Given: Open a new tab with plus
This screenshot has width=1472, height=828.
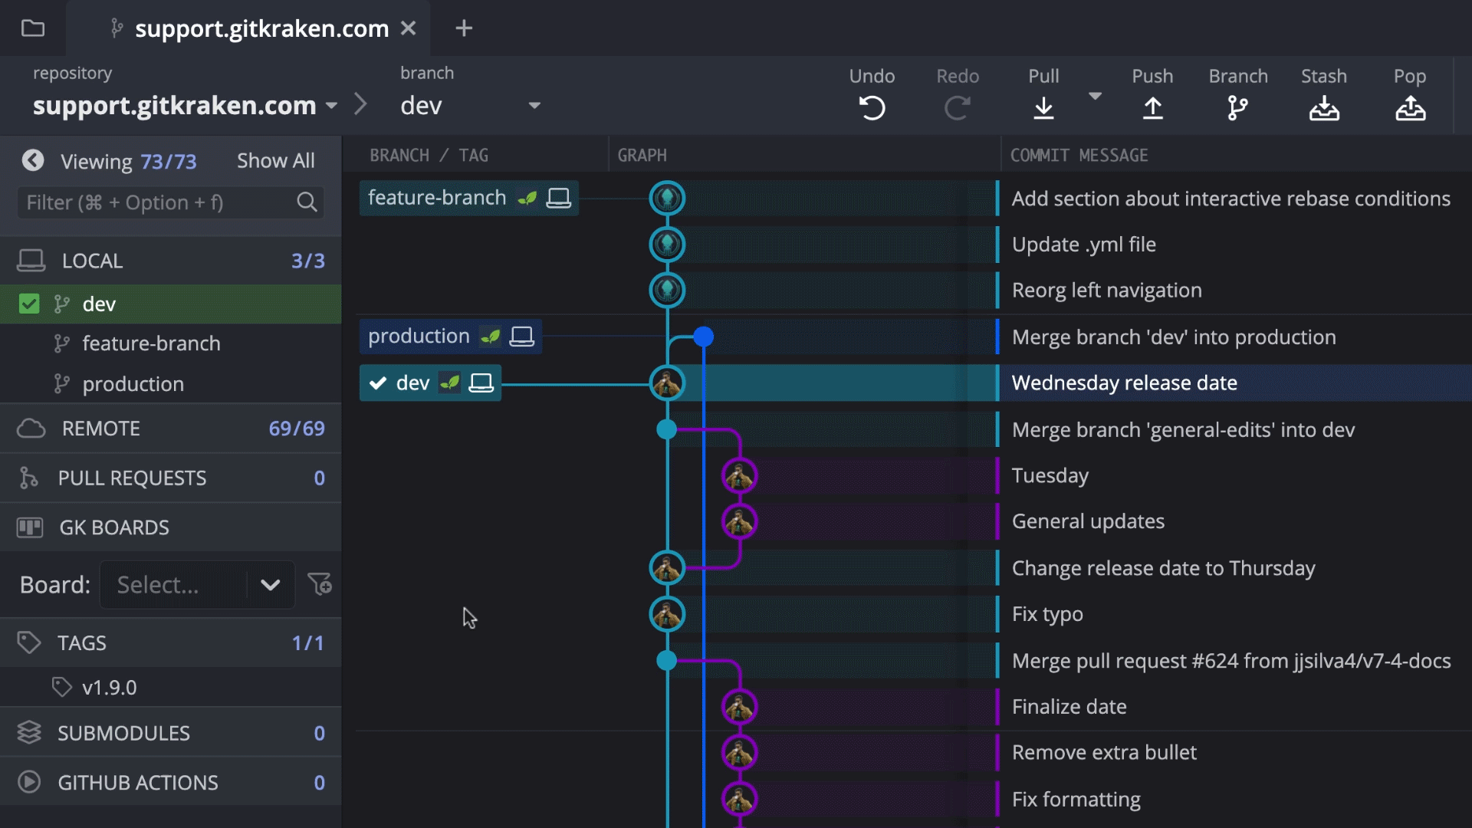Looking at the screenshot, I should point(464,28).
